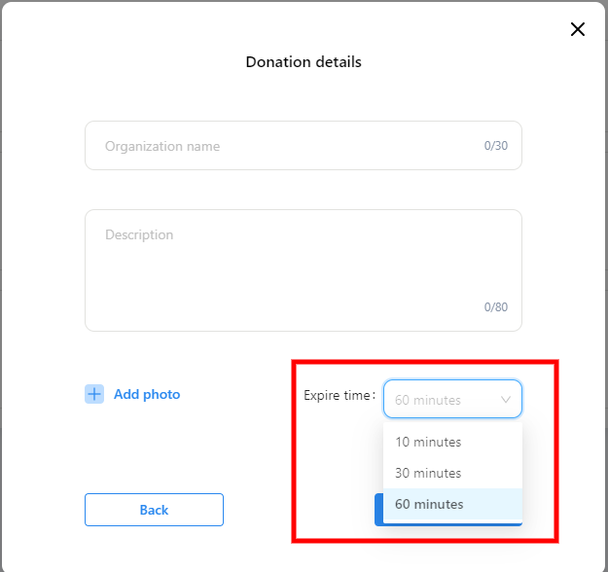Open the Expire time dropdown
The height and width of the screenshot is (572, 608).
click(452, 399)
